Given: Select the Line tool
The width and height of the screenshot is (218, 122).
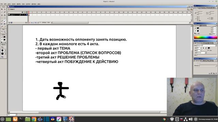Looking at the screenshot, I should pos(2,12).
